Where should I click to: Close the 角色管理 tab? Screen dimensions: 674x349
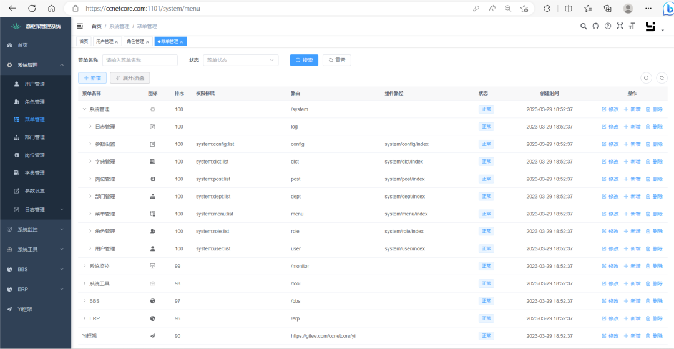click(x=147, y=42)
